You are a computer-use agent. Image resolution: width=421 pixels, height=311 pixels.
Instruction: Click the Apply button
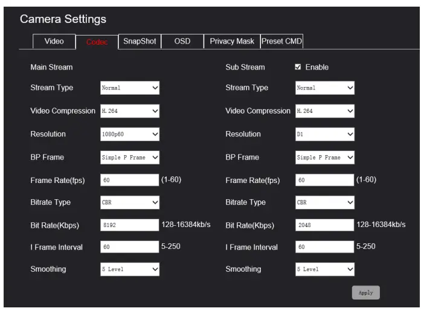[365, 293]
